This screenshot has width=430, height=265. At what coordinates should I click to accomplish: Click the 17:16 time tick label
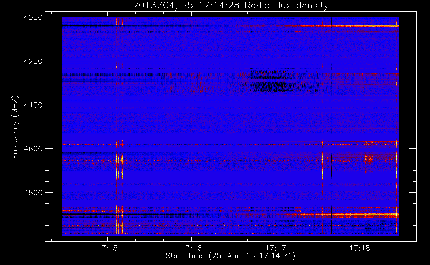point(191,248)
